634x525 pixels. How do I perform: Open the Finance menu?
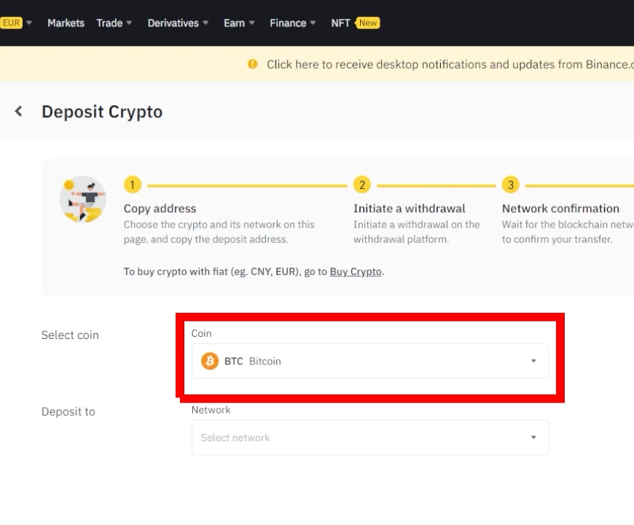(293, 23)
